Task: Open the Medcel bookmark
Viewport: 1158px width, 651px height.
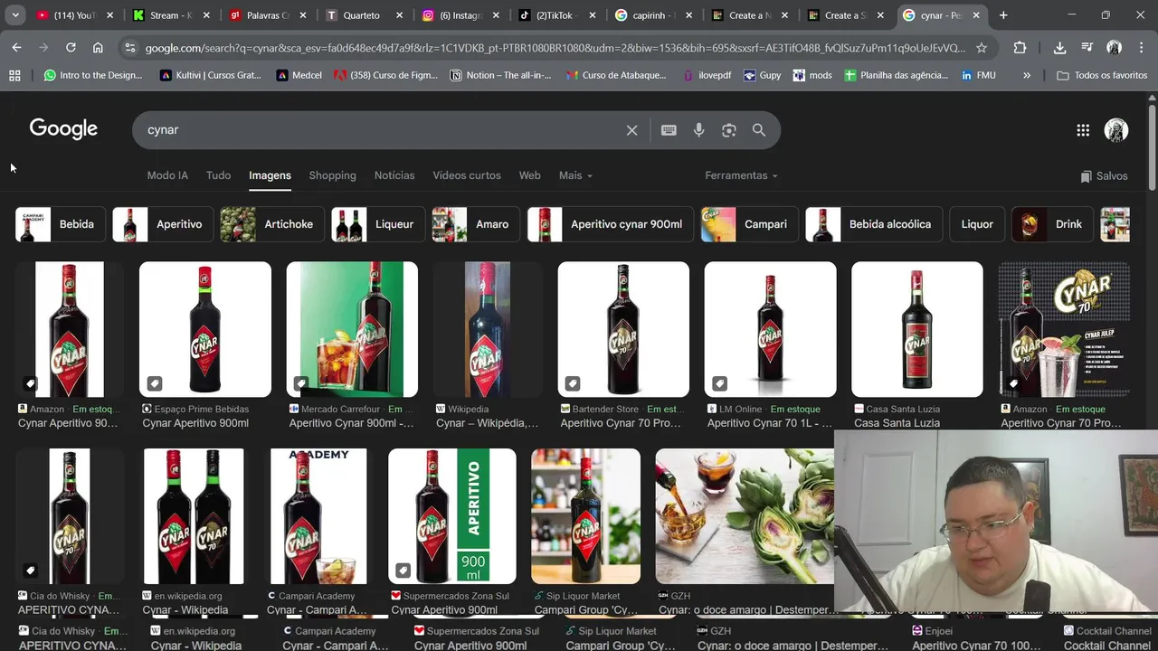Action: pos(299,75)
